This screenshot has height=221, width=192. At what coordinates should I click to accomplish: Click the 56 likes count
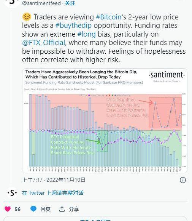coord(18,209)
